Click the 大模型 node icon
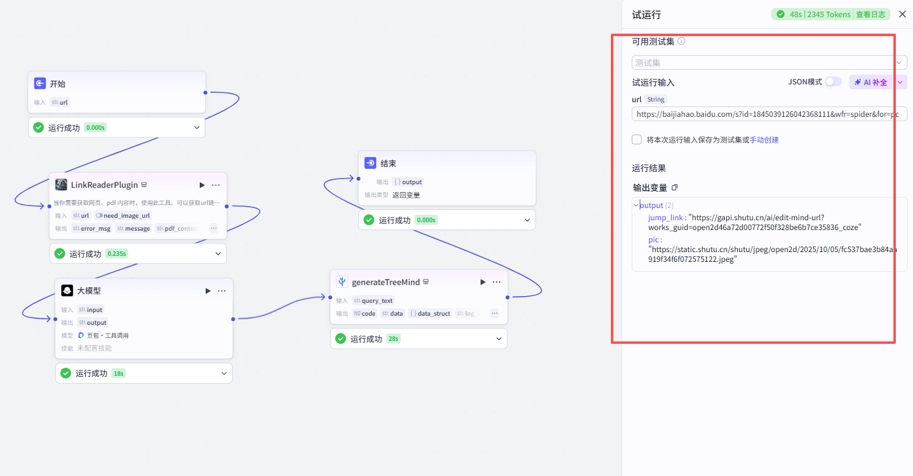 coord(67,291)
